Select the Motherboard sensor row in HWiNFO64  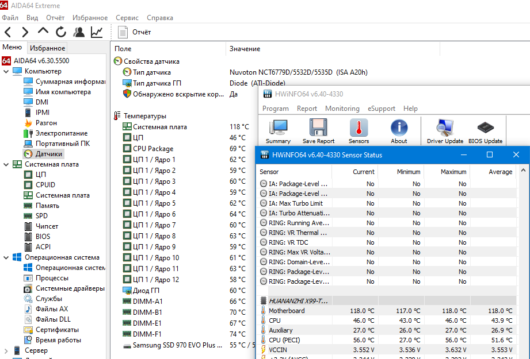(388, 311)
